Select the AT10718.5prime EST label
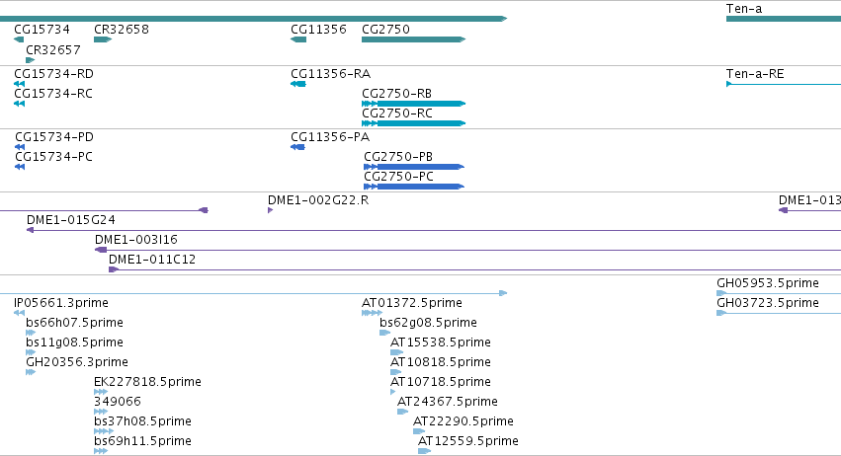Viewport: 841px width, 456px height. coord(441,382)
